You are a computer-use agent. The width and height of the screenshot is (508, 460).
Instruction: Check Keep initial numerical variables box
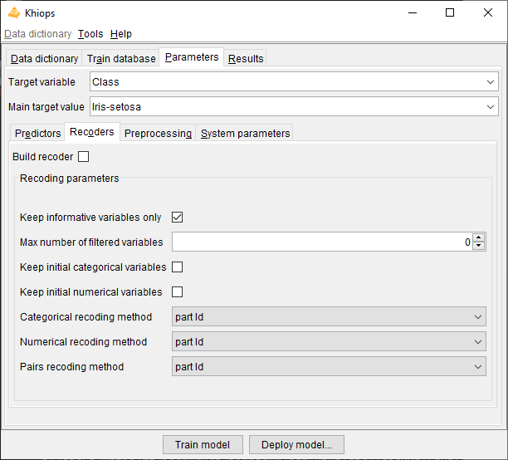tap(177, 292)
